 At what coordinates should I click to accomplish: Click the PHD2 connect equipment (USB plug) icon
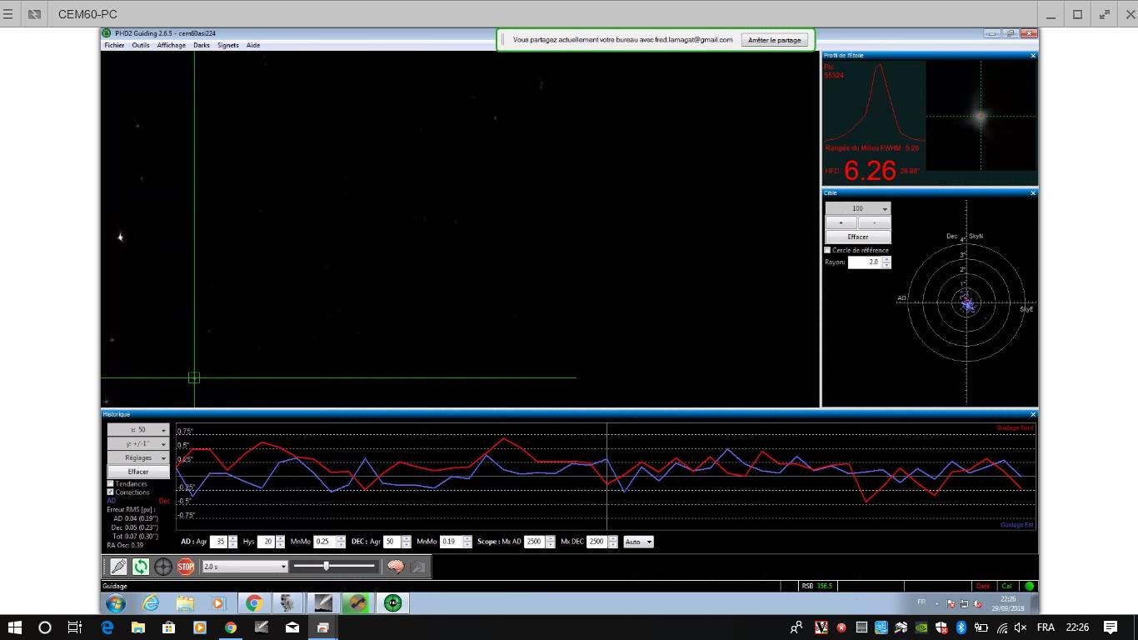pos(118,567)
